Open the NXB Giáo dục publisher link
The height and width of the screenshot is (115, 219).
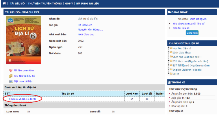(x=86, y=34)
